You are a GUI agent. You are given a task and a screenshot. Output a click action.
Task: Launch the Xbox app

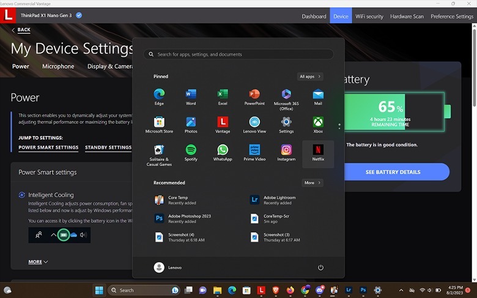(x=318, y=125)
